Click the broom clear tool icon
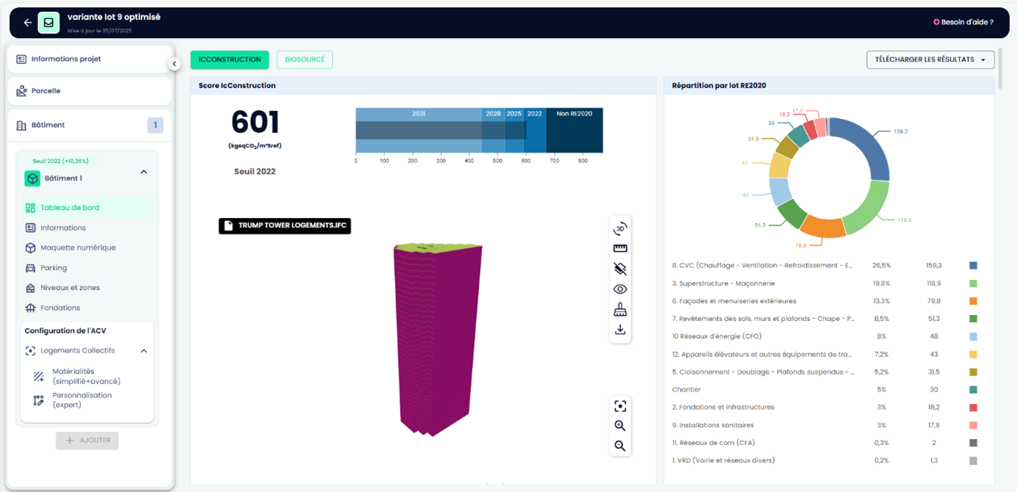 coord(620,309)
